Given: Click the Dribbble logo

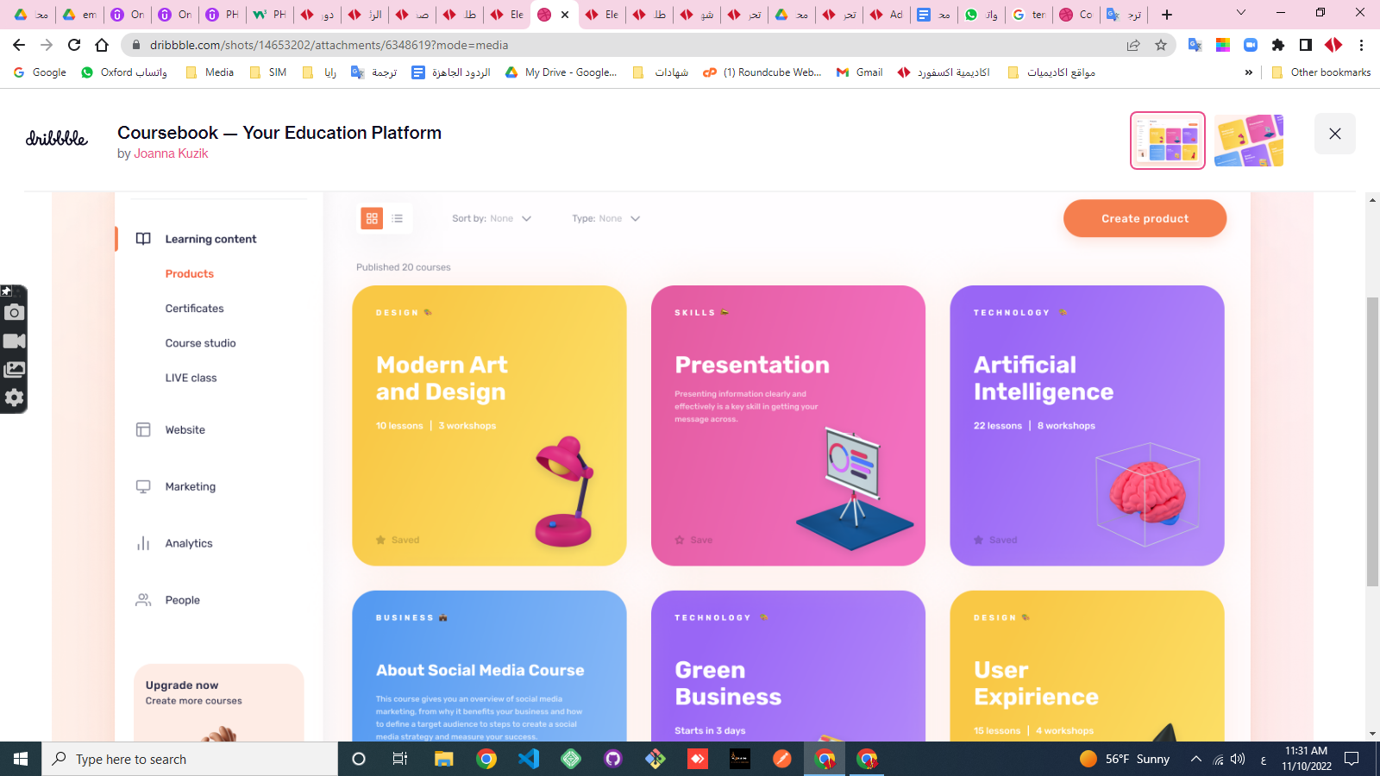Looking at the screenshot, I should coord(57,138).
